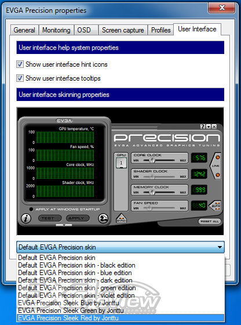Screen dimensions: 241x325
Task: Toggle Apply at Windows startup indicator
Action: pos(31,209)
